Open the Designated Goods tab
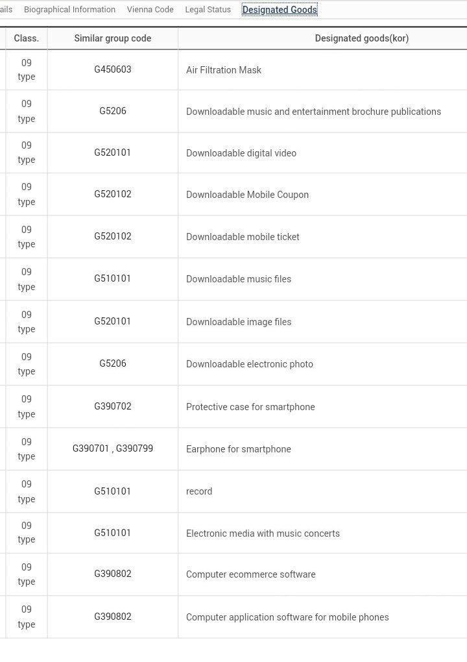Viewport: 467px width, 662px height. click(280, 10)
